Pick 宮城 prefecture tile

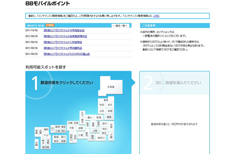click(110, 111)
